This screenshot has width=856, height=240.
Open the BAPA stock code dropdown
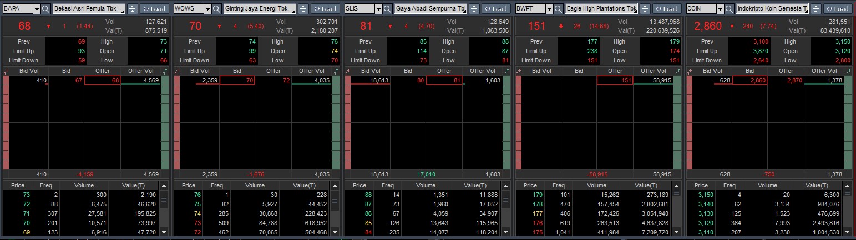pyautogui.click(x=37, y=9)
